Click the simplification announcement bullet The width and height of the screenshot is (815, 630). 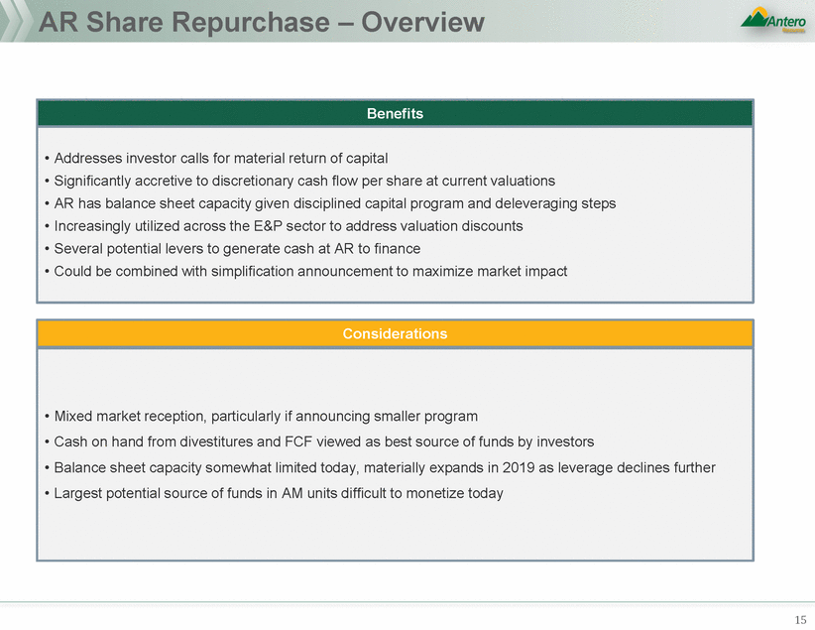pos(306,271)
